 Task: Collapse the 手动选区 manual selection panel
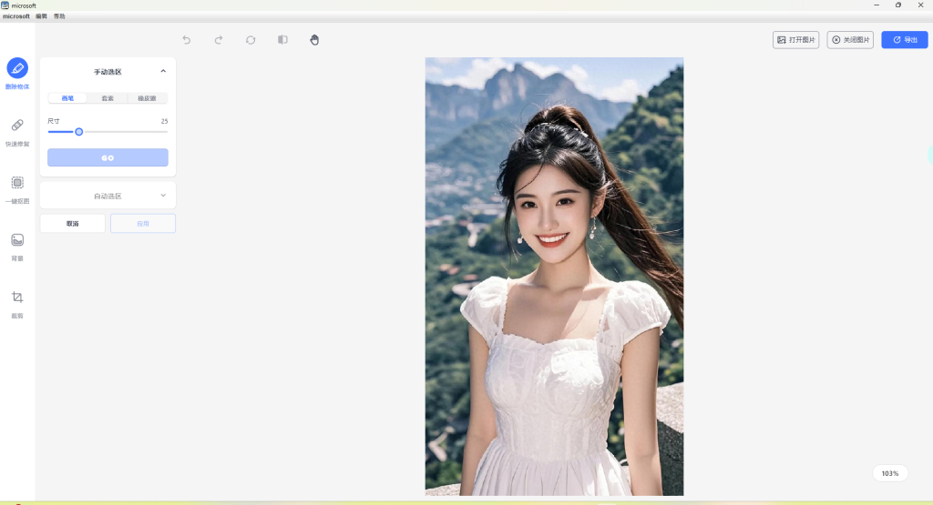[x=163, y=71]
